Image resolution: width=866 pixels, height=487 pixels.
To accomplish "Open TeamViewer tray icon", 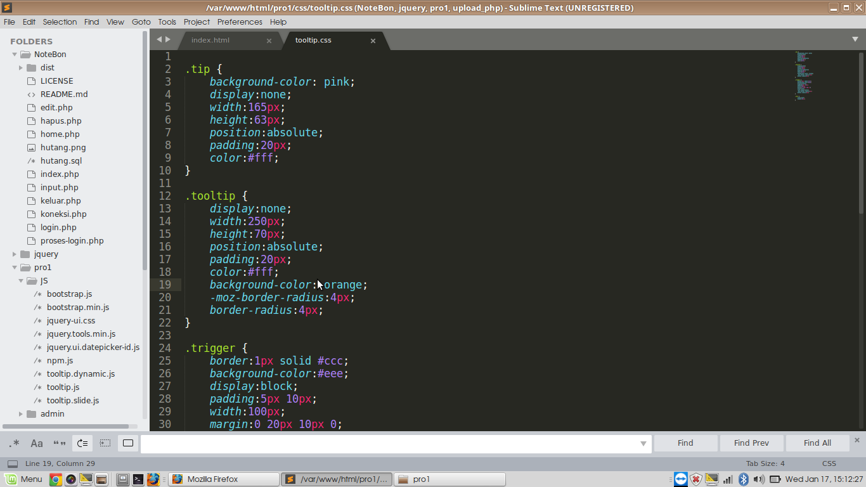I will pos(681,479).
